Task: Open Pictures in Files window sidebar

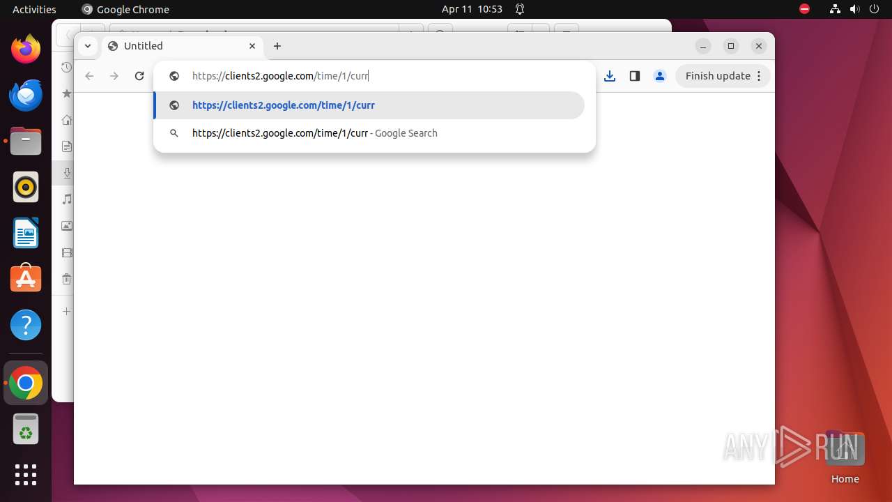Action: tap(67, 226)
